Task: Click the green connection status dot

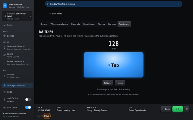Action: 3,113
